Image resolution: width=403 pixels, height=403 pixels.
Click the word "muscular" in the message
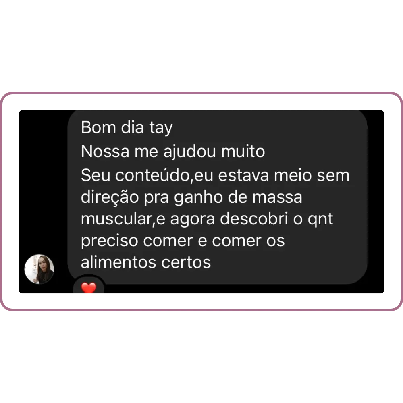[x=116, y=219]
